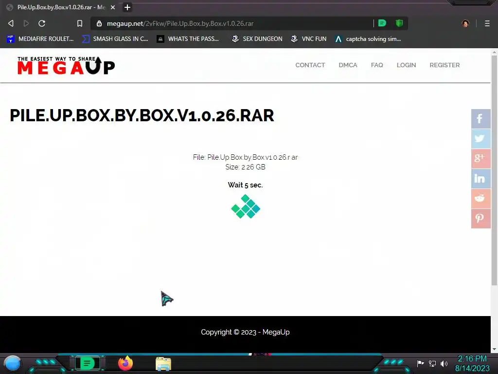Reload the MegaUp page
This screenshot has height=374, width=498.
[x=42, y=23]
